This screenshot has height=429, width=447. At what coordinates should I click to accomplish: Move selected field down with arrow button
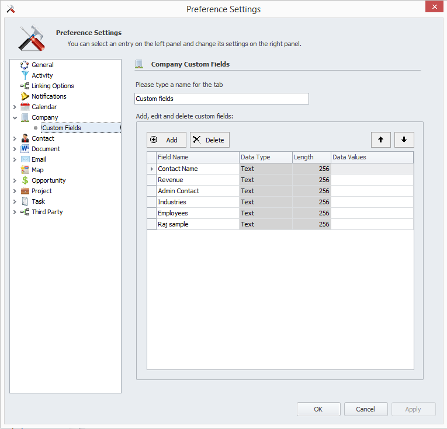pyautogui.click(x=404, y=139)
